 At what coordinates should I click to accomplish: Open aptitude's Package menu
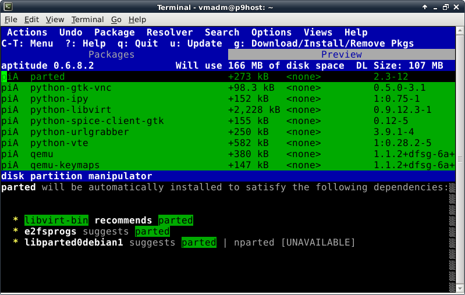114,33
